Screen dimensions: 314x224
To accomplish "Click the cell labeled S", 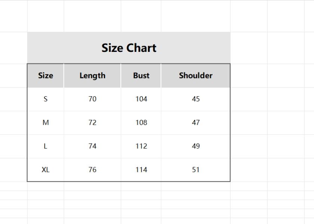I will coord(46,99).
